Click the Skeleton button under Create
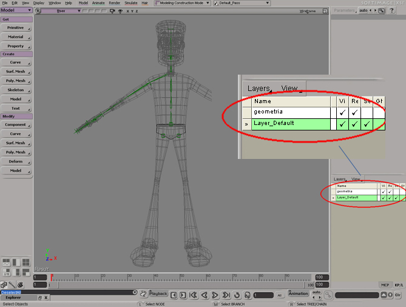 coord(16,89)
